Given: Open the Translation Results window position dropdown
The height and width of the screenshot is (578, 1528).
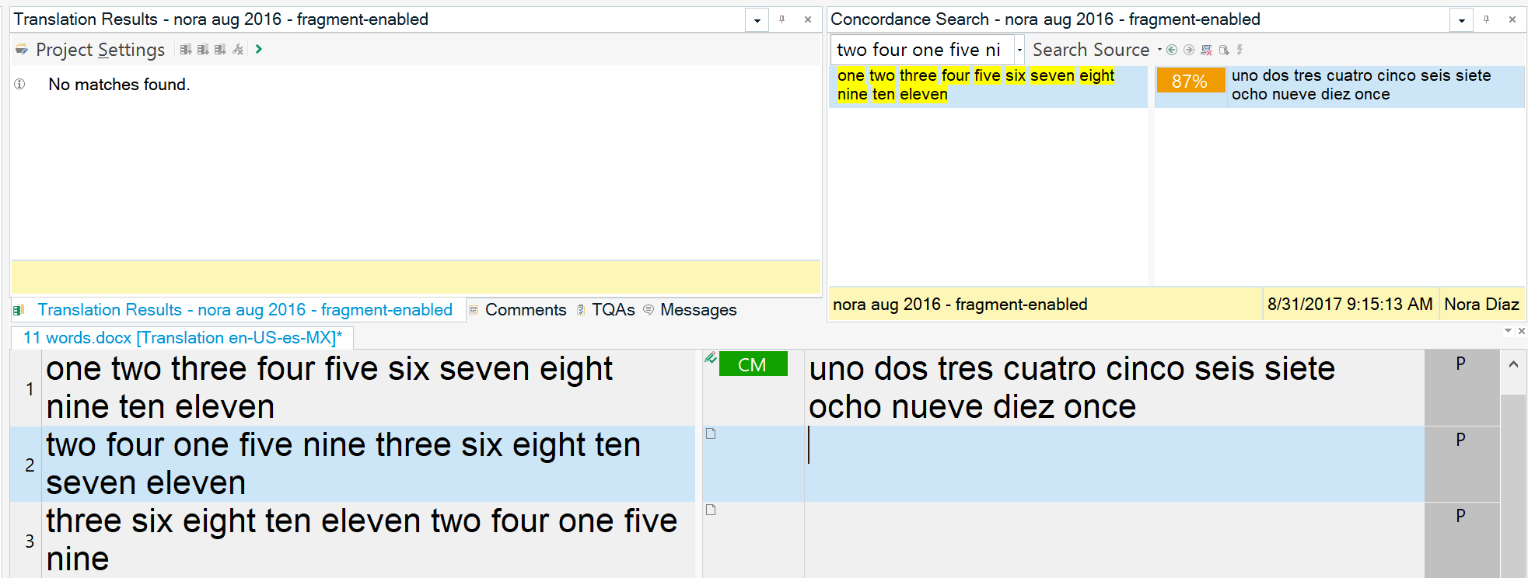Looking at the screenshot, I should pos(757,20).
